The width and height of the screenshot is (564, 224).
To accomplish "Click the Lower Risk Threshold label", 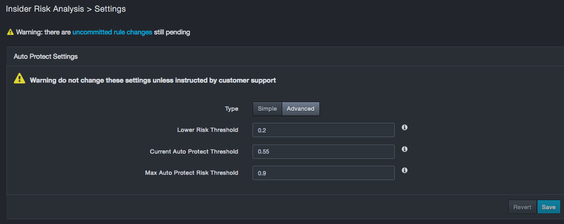I will point(207,130).
